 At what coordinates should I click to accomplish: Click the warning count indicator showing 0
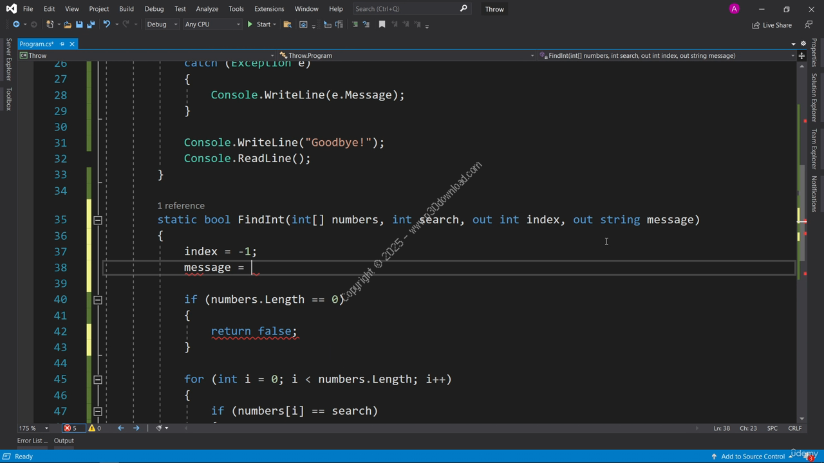[95, 428]
